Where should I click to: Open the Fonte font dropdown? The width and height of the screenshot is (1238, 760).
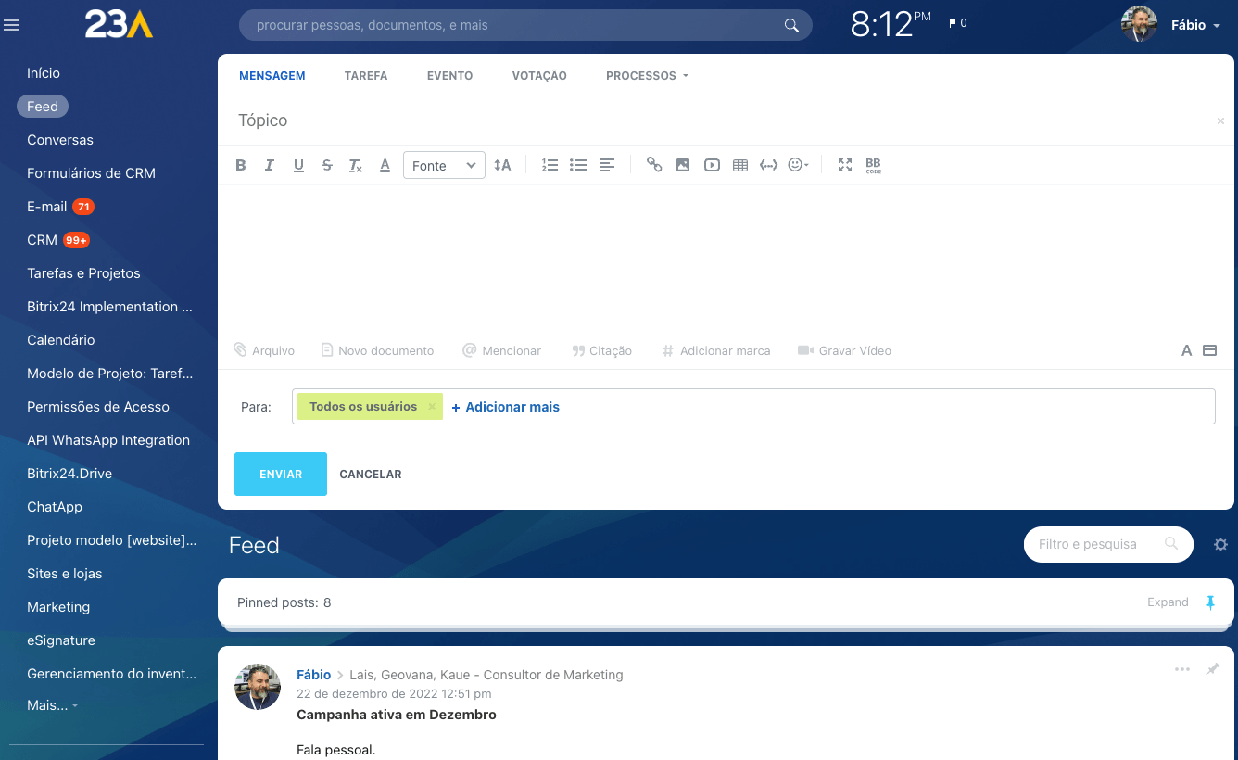point(444,164)
